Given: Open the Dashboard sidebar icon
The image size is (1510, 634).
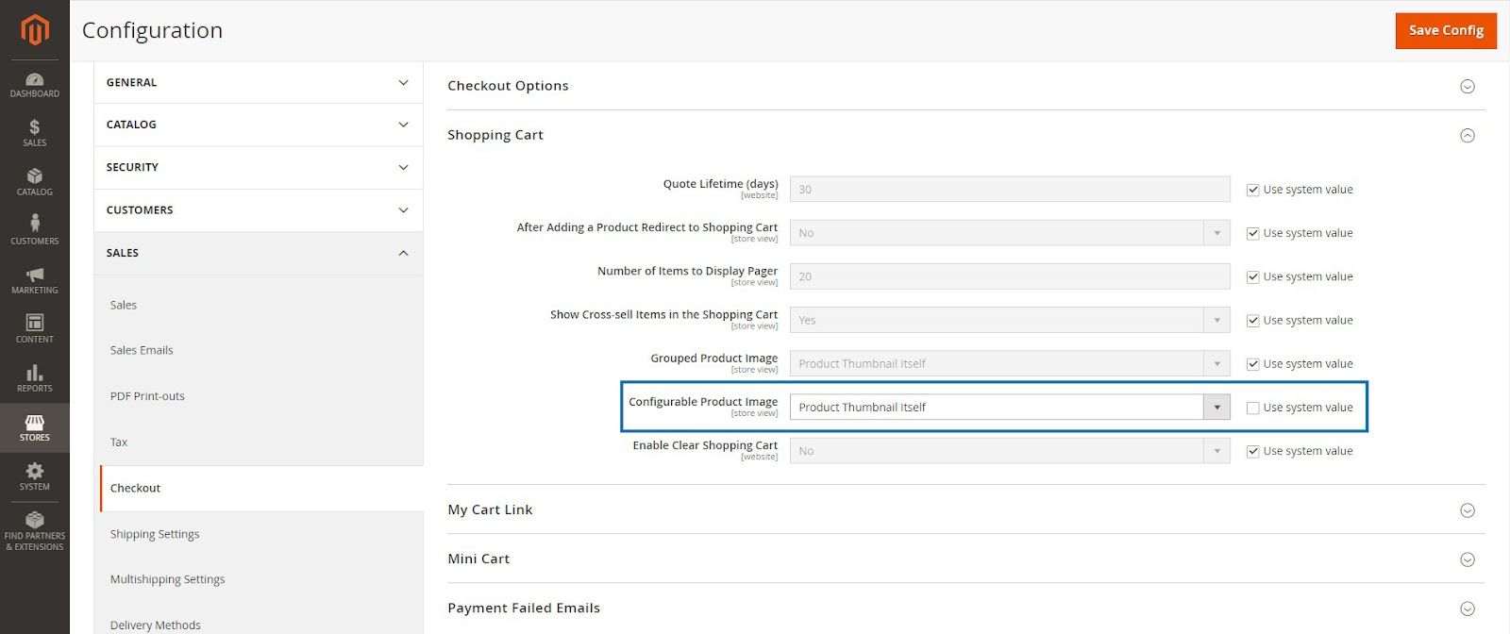Looking at the screenshot, I should pyautogui.click(x=35, y=85).
